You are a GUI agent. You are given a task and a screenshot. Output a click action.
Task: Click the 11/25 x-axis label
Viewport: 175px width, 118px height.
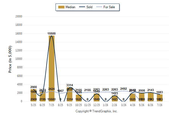pyautogui.click(x=87, y=105)
